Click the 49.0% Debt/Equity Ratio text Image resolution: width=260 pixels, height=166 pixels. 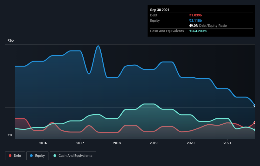click(x=208, y=26)
